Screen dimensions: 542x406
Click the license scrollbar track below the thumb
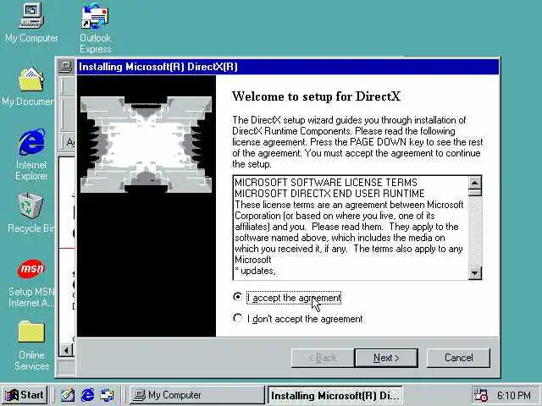tap(475, 231)
